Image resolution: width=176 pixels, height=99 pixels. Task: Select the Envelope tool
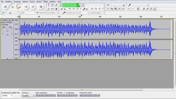(x=53, y=5)
